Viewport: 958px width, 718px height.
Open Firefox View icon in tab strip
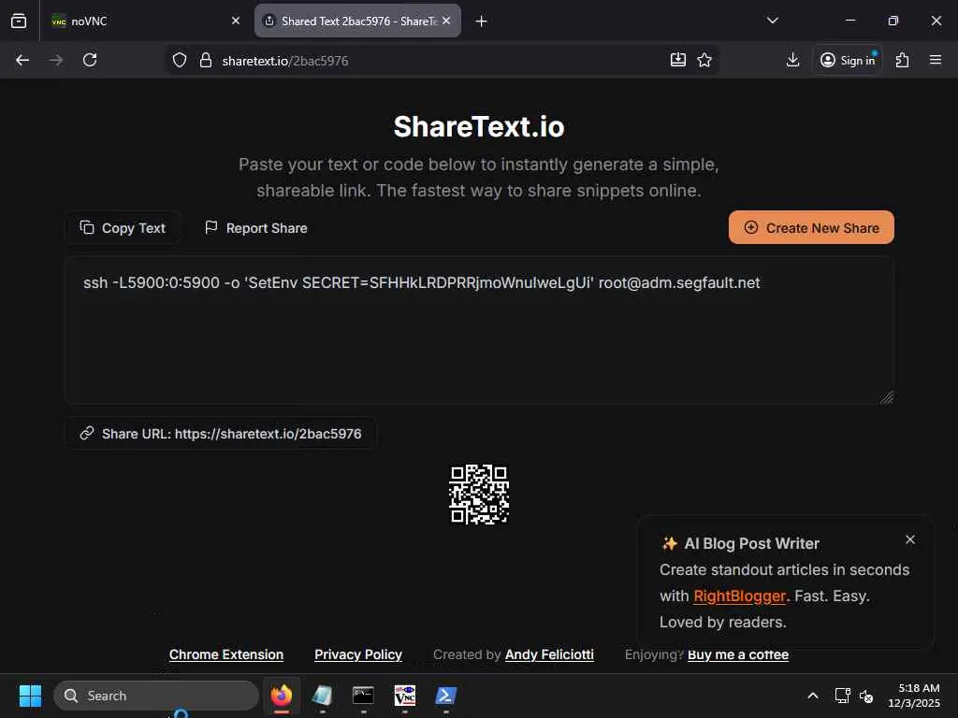pos(19,21)
